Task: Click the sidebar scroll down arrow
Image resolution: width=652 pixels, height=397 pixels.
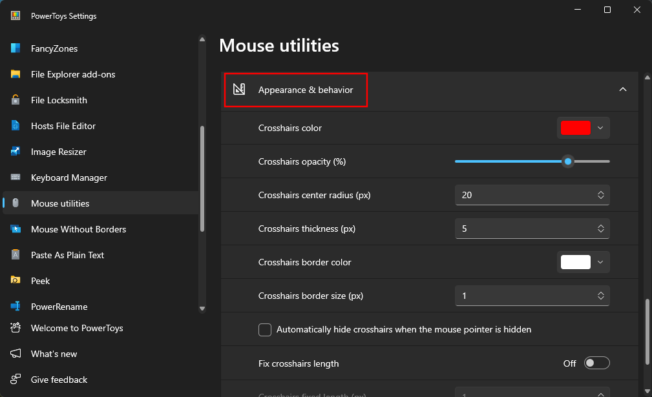Action: click(202, 309)
